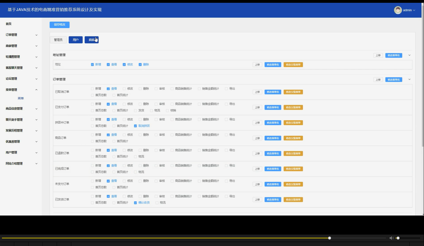
Task: Uncheck 取消拼团 in the 拼团中订单 row
Action: pos(135,126)
